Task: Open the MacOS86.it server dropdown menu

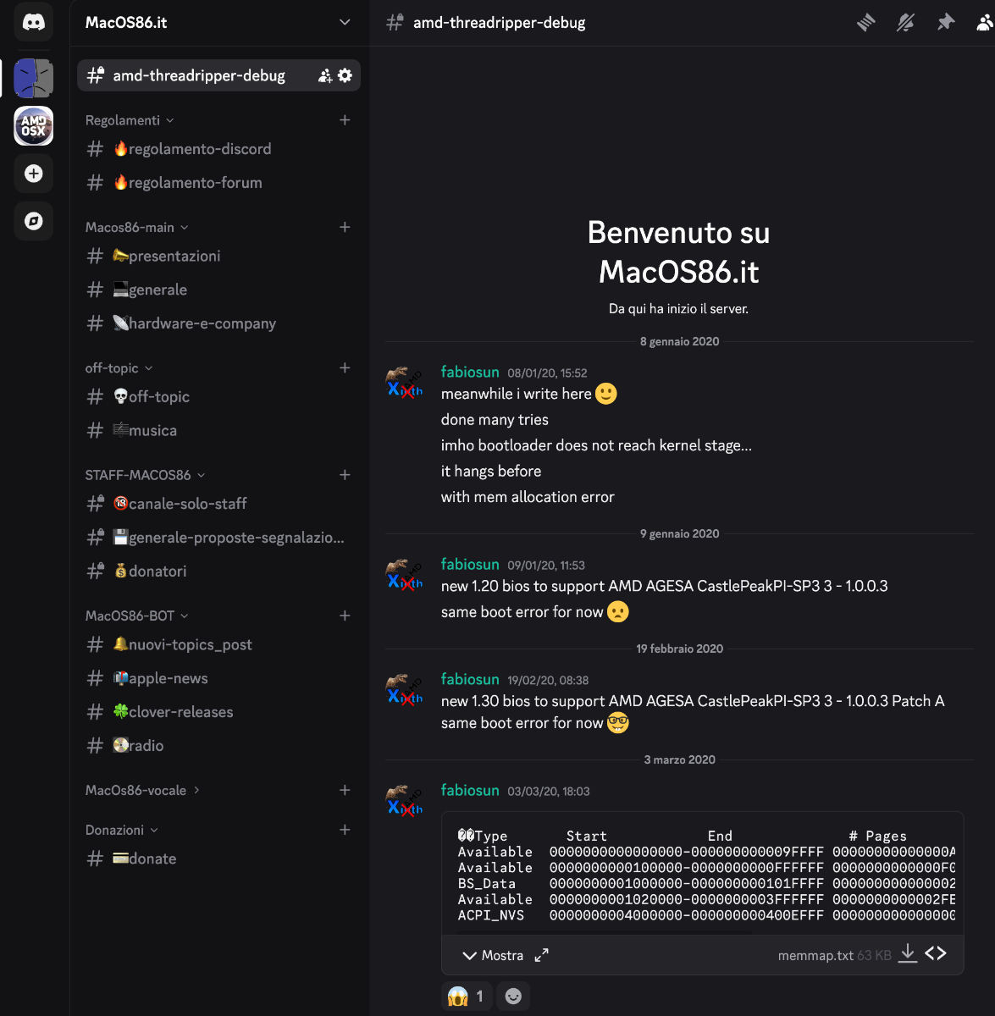Action: point(344,23)
